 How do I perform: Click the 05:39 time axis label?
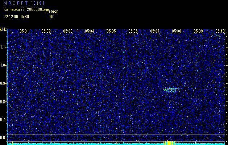[x=198, y=31]
